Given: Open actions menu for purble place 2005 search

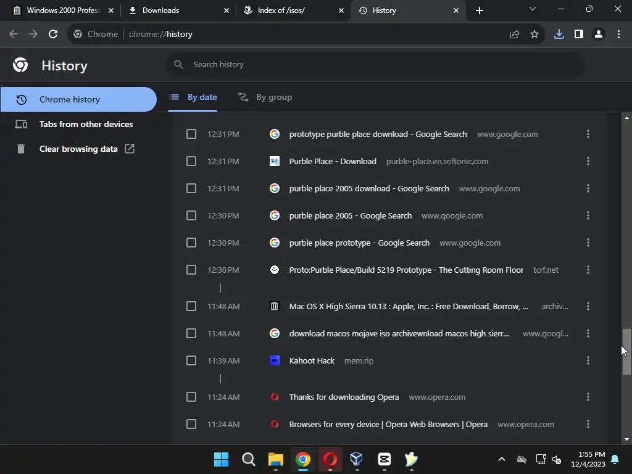Looking at the screenshot, I should pyautogui.click(x=588, y=215).
